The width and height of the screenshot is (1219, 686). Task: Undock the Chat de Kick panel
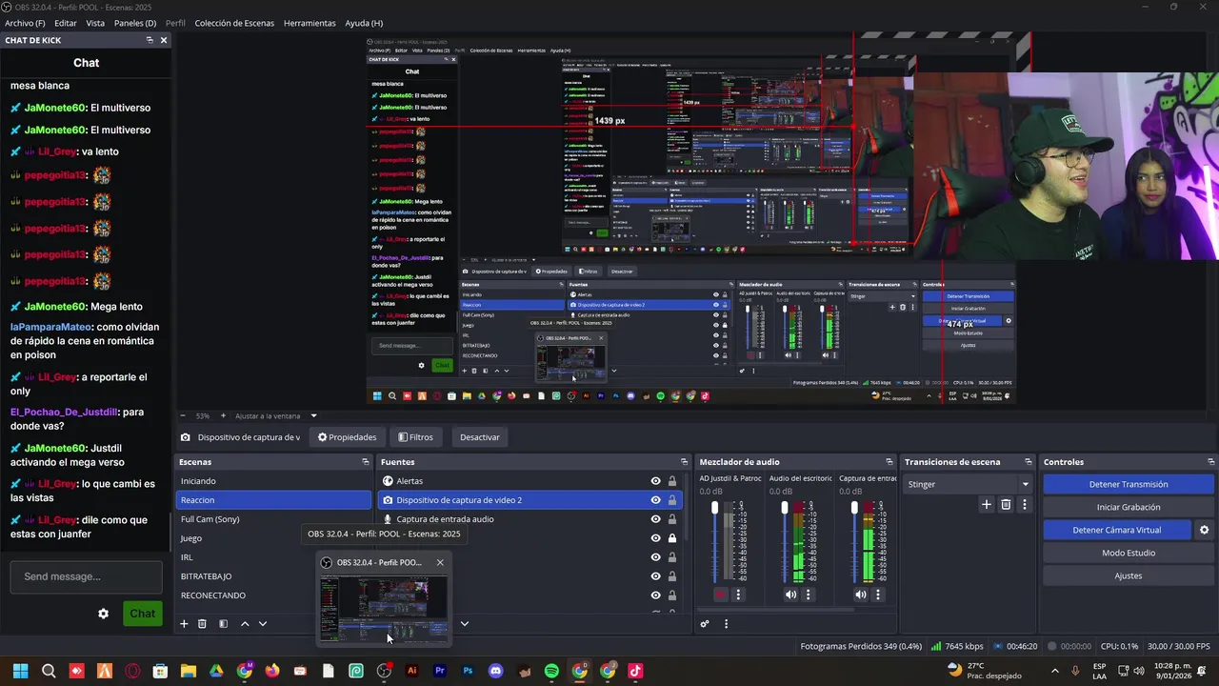150,40
